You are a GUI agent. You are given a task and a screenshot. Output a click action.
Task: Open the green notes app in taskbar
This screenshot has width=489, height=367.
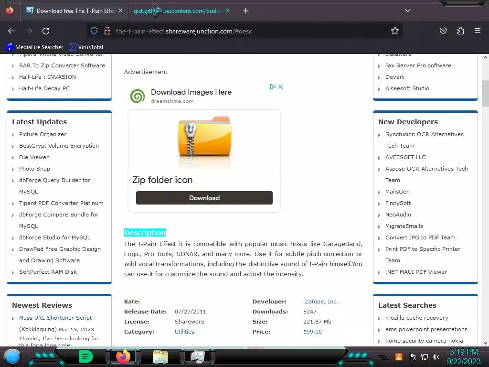click(x=86, y=356)
